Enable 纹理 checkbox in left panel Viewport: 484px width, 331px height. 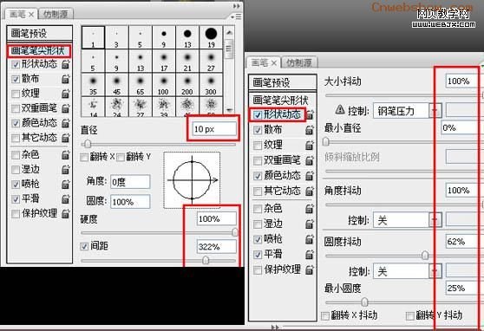(x=16, y=94)
